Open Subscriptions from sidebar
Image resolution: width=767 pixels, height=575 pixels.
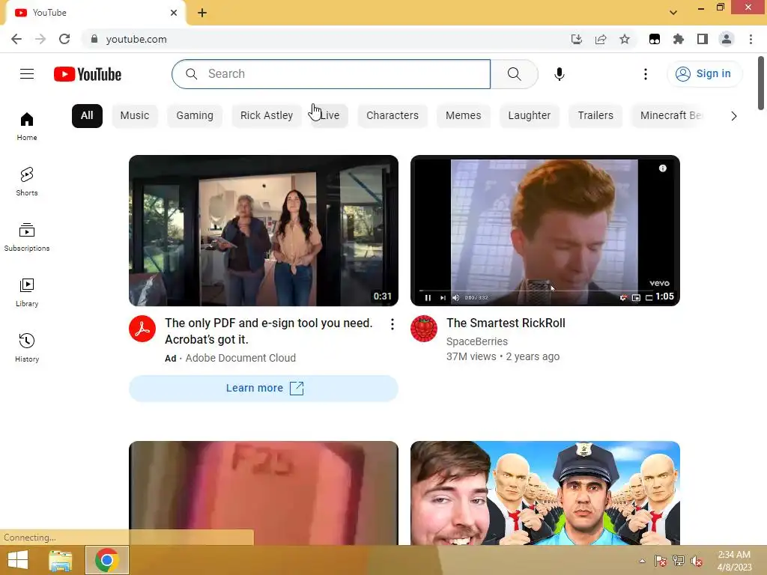[x=27, y=237]
